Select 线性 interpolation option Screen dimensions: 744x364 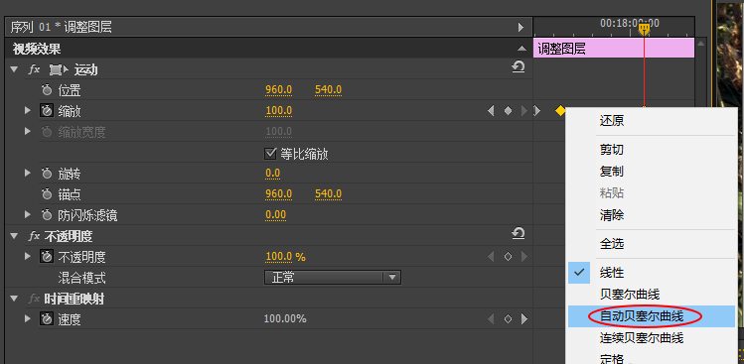coord(651,273)
